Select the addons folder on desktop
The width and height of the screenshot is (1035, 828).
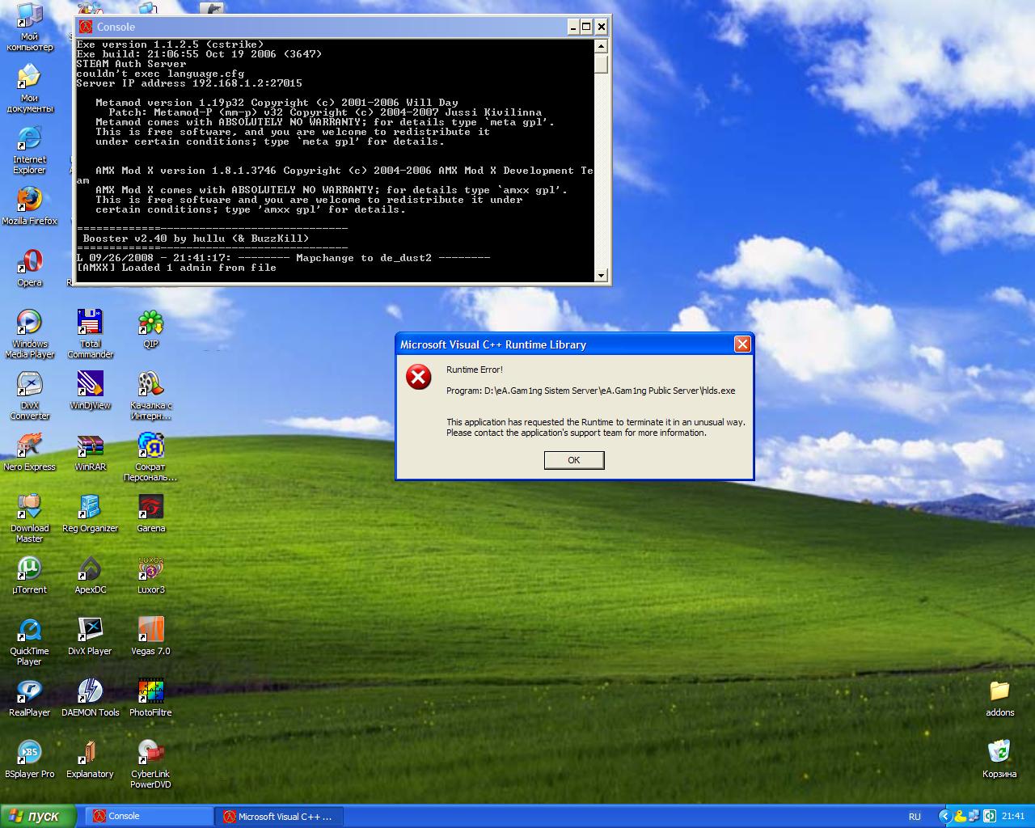coord(999,697)
